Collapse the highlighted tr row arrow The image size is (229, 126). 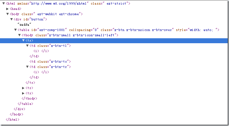tap(23, 41)
